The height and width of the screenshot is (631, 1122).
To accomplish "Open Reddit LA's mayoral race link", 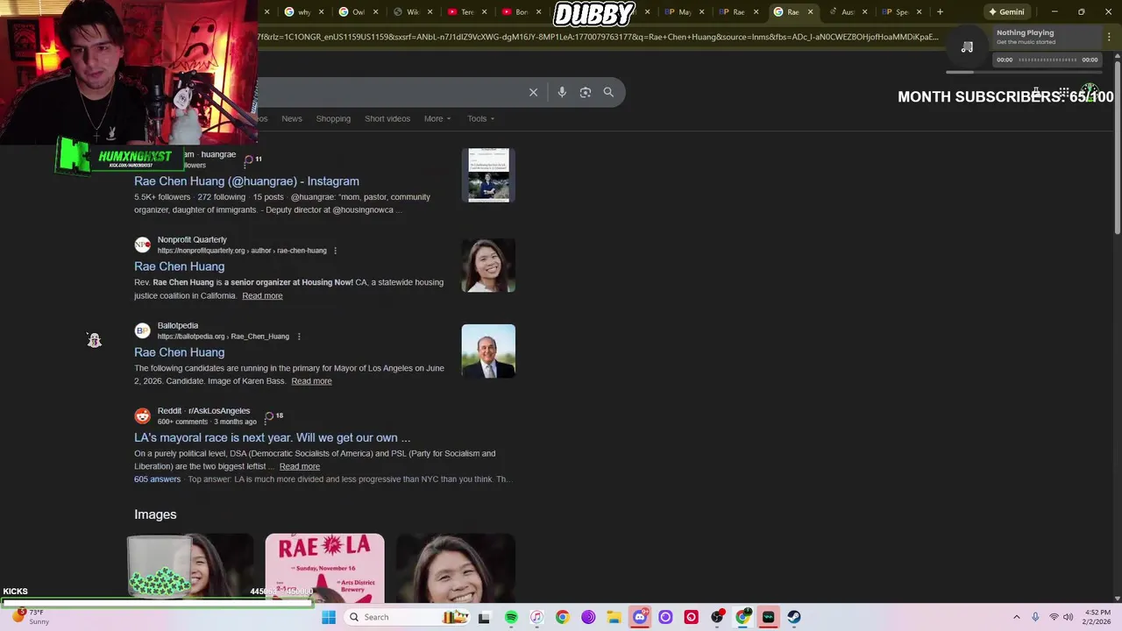I will pyautogui.click(x=272, y=438).
